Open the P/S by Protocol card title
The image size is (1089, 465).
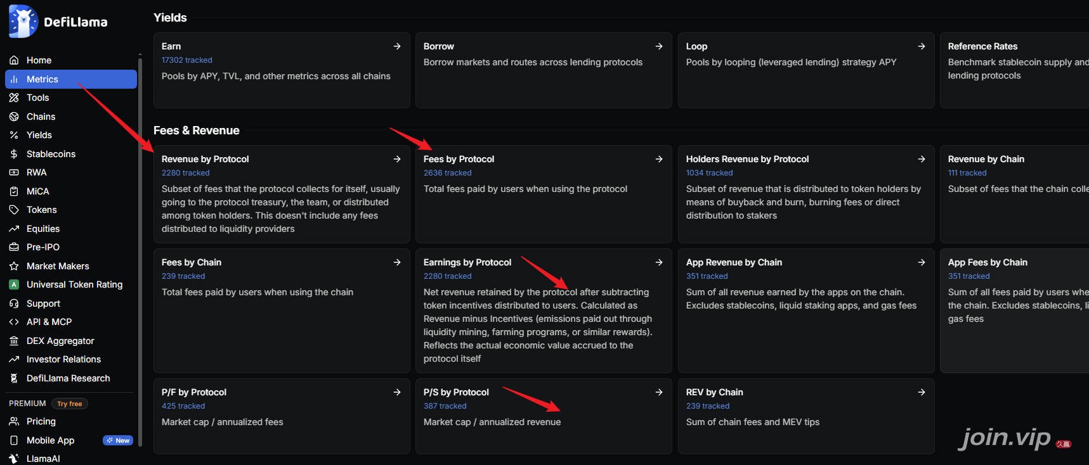[x=456, y=392]
